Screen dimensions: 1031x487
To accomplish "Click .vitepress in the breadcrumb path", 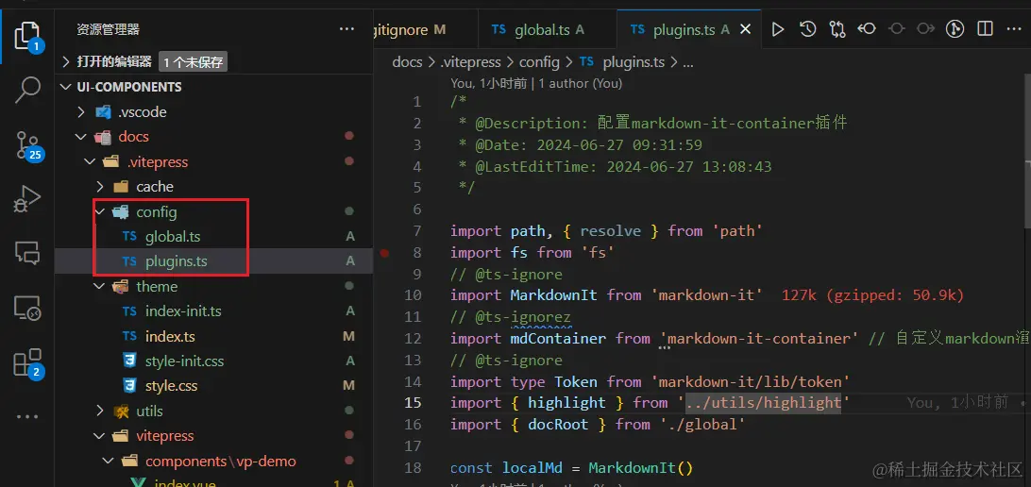I will coord(471,61).
